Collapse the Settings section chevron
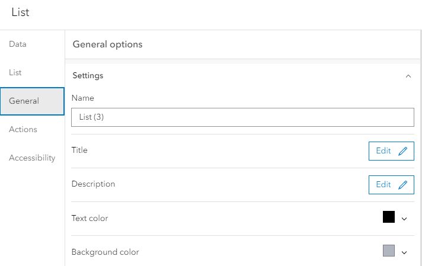This screenshot has width=422, height=266. [408, 76]
